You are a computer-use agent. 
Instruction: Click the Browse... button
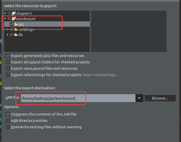pyautogui.click(x=160, y=98)
